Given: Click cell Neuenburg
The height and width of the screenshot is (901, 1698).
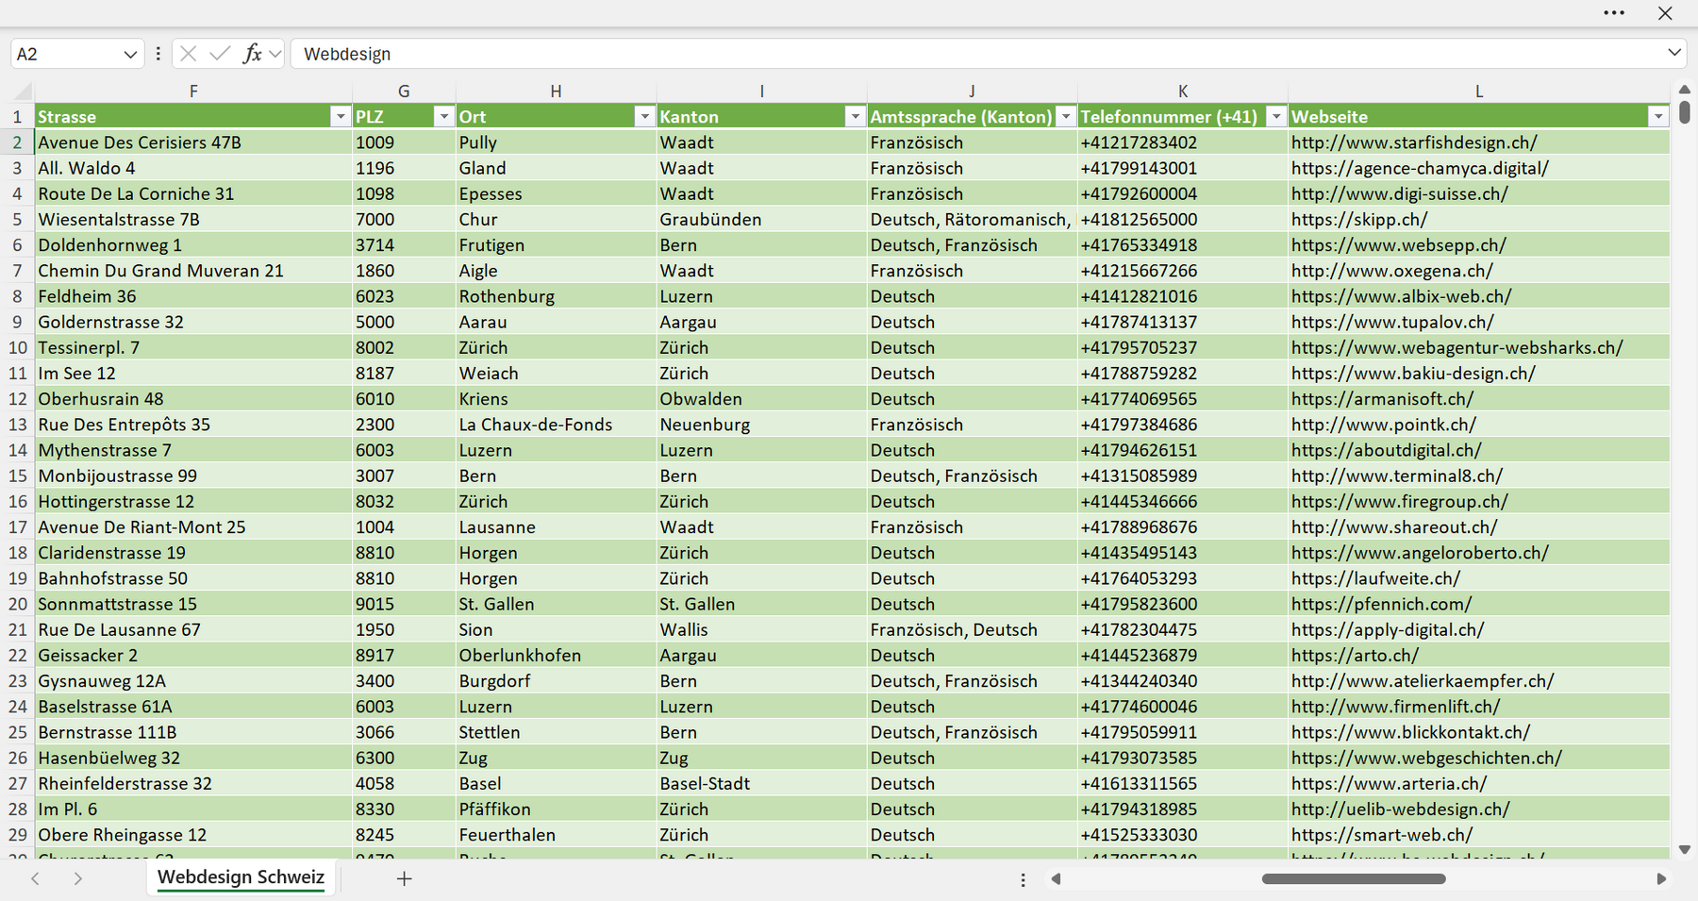Looking at the screenshot, I should (762, 425).
